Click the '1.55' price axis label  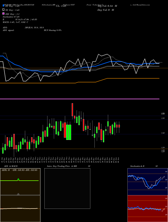point(163,118)
